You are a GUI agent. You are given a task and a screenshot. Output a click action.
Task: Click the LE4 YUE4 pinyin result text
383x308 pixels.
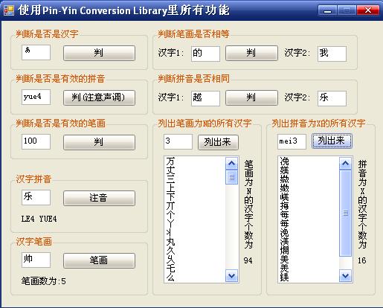coord(39,219)
